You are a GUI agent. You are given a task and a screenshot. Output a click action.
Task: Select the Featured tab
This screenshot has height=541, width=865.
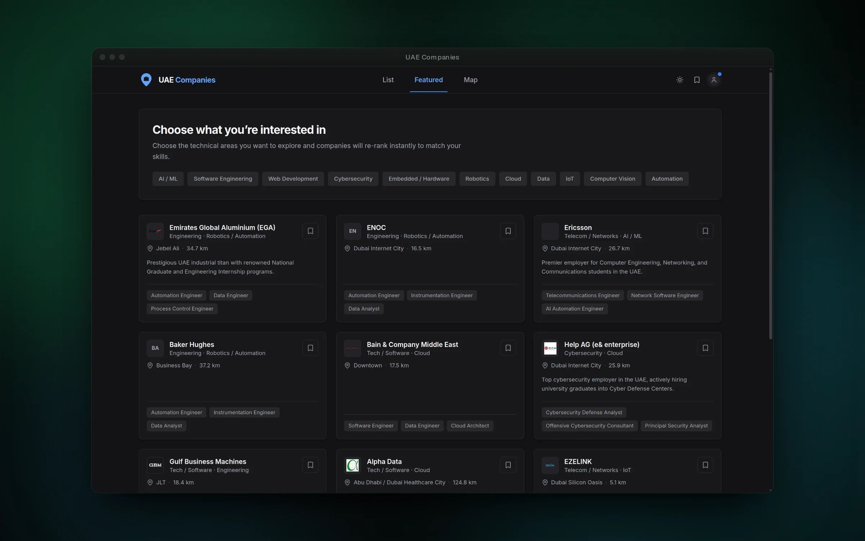[429, 80]
